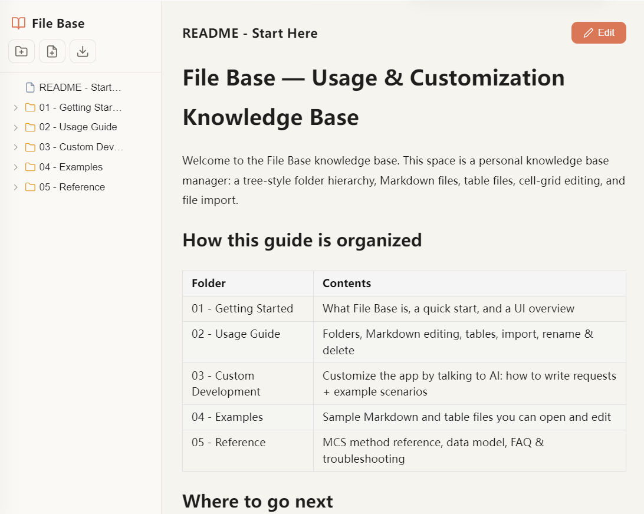Click the folder icon for 03 - Custom Dev

click(30, 147)
